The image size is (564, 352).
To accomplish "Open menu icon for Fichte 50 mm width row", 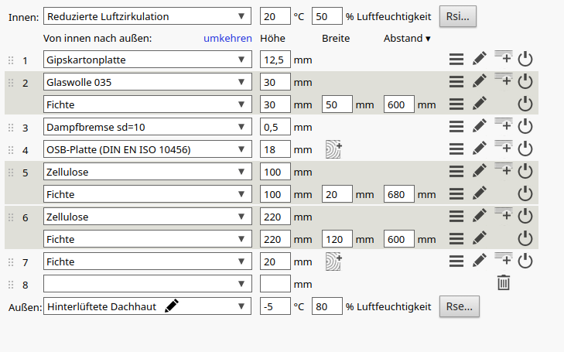I will coord(456,104).
